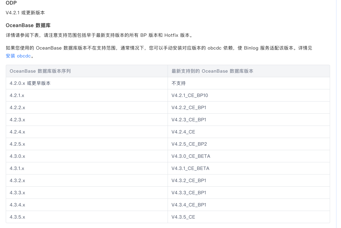Click the 'V4.3.5_CE' cell
The width and height of the screenshot is (341, 228).
[249, 217]
